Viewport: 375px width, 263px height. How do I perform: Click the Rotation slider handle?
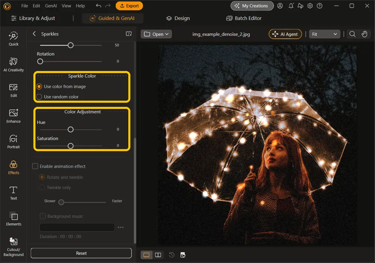(40, 61)
